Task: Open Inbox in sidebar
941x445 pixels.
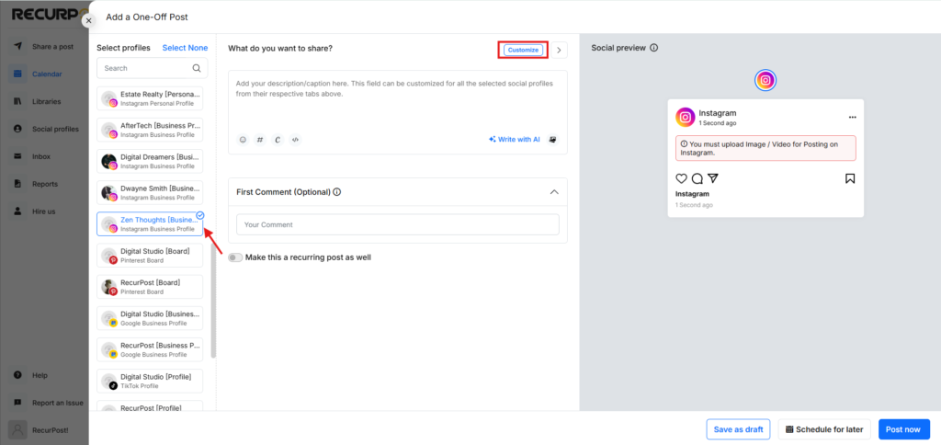Action: point(41,156)
